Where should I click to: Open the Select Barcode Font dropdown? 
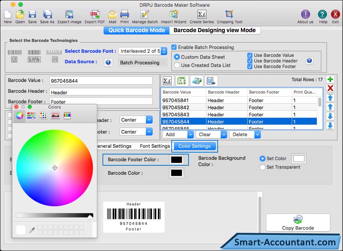click(x=143, y=51)
